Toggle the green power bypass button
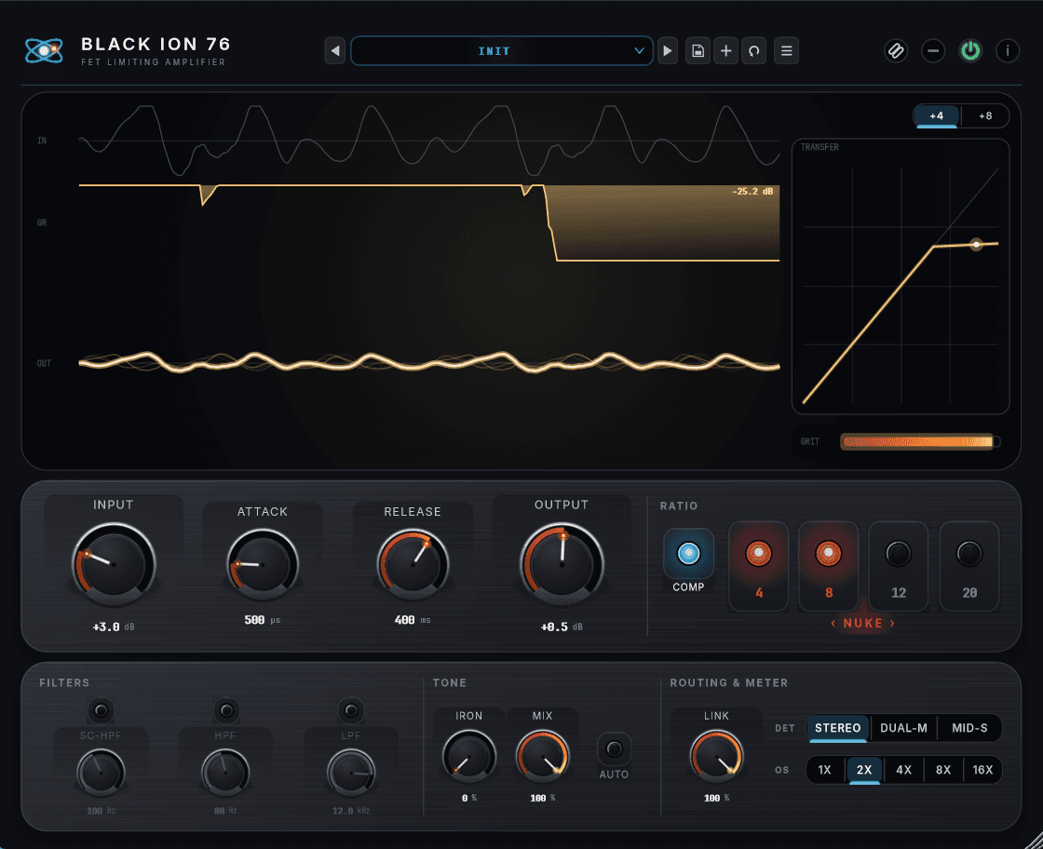The width and height of the screenshot is (1043, 849). coord(970,50)
